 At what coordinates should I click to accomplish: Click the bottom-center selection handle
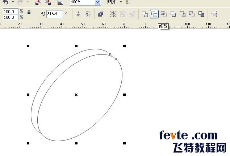pos(76,143)
